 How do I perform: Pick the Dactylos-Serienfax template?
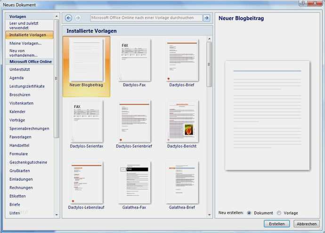[x=87, y=124]
